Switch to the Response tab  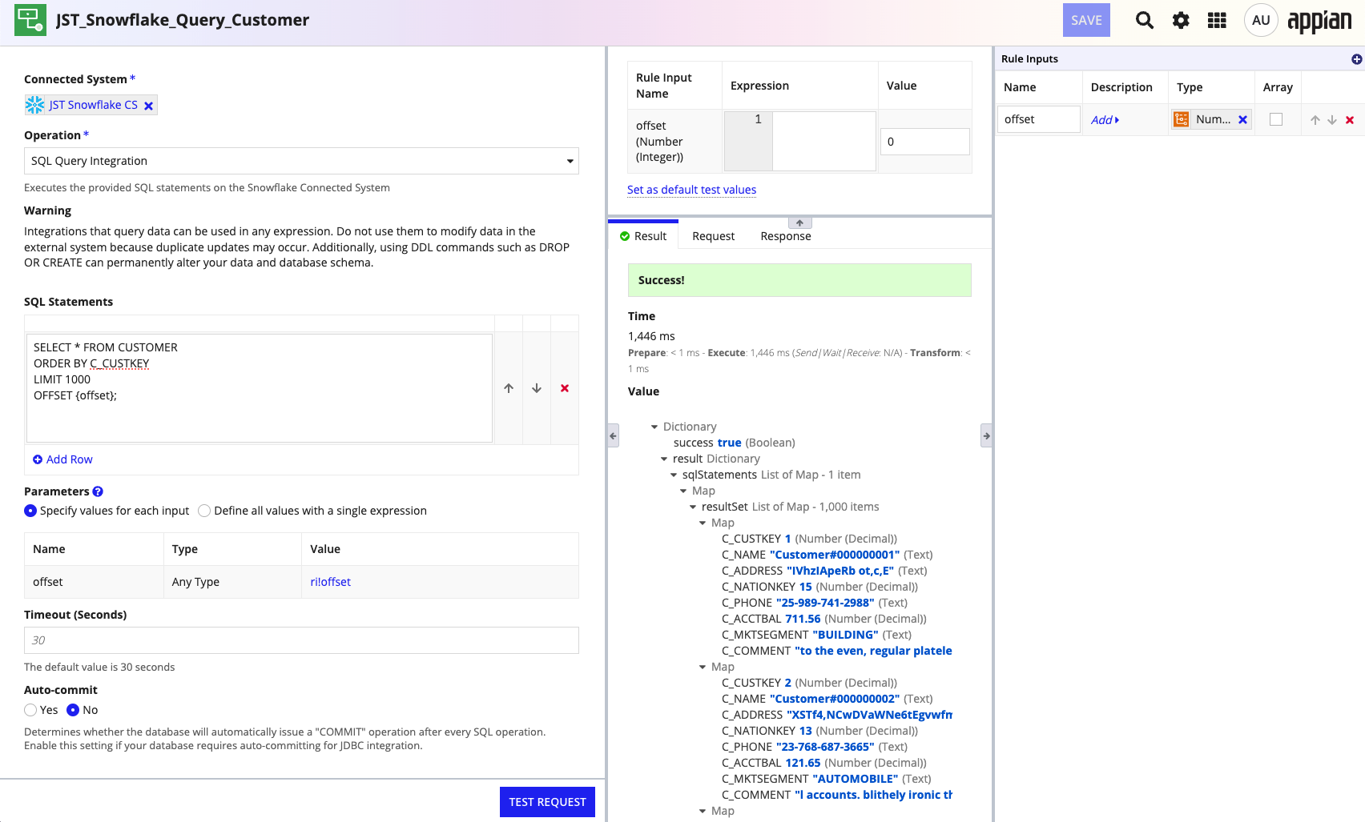pyautogui.click(x=786, y=236)
